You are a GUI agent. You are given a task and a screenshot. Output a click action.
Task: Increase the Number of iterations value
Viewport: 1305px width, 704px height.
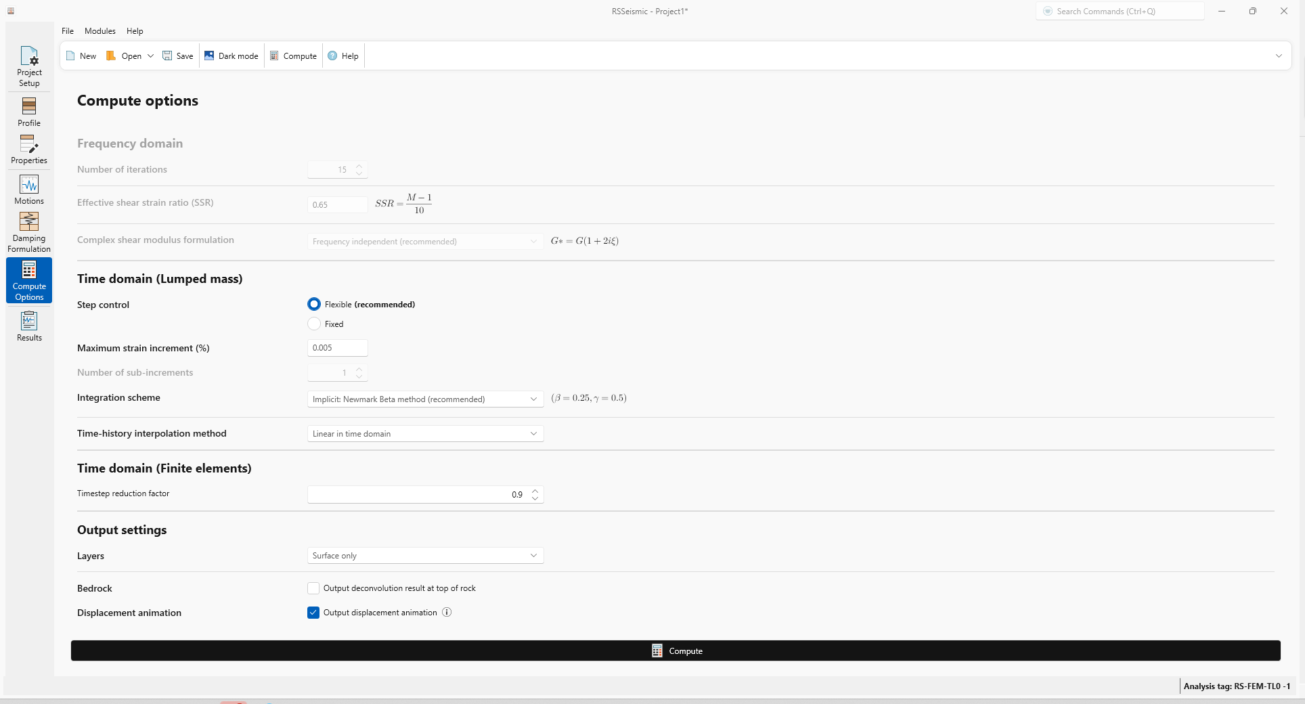359,166
